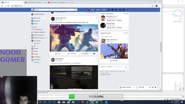Like the suggested video game page
Screen dimensions: 185x104
click(114, 60)
